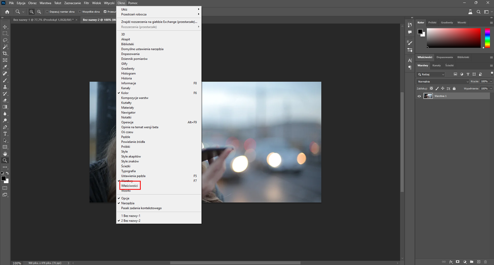Open the search icon at top right
The height and width of the screenshot is (265, 494).
[x=478, y=12]
